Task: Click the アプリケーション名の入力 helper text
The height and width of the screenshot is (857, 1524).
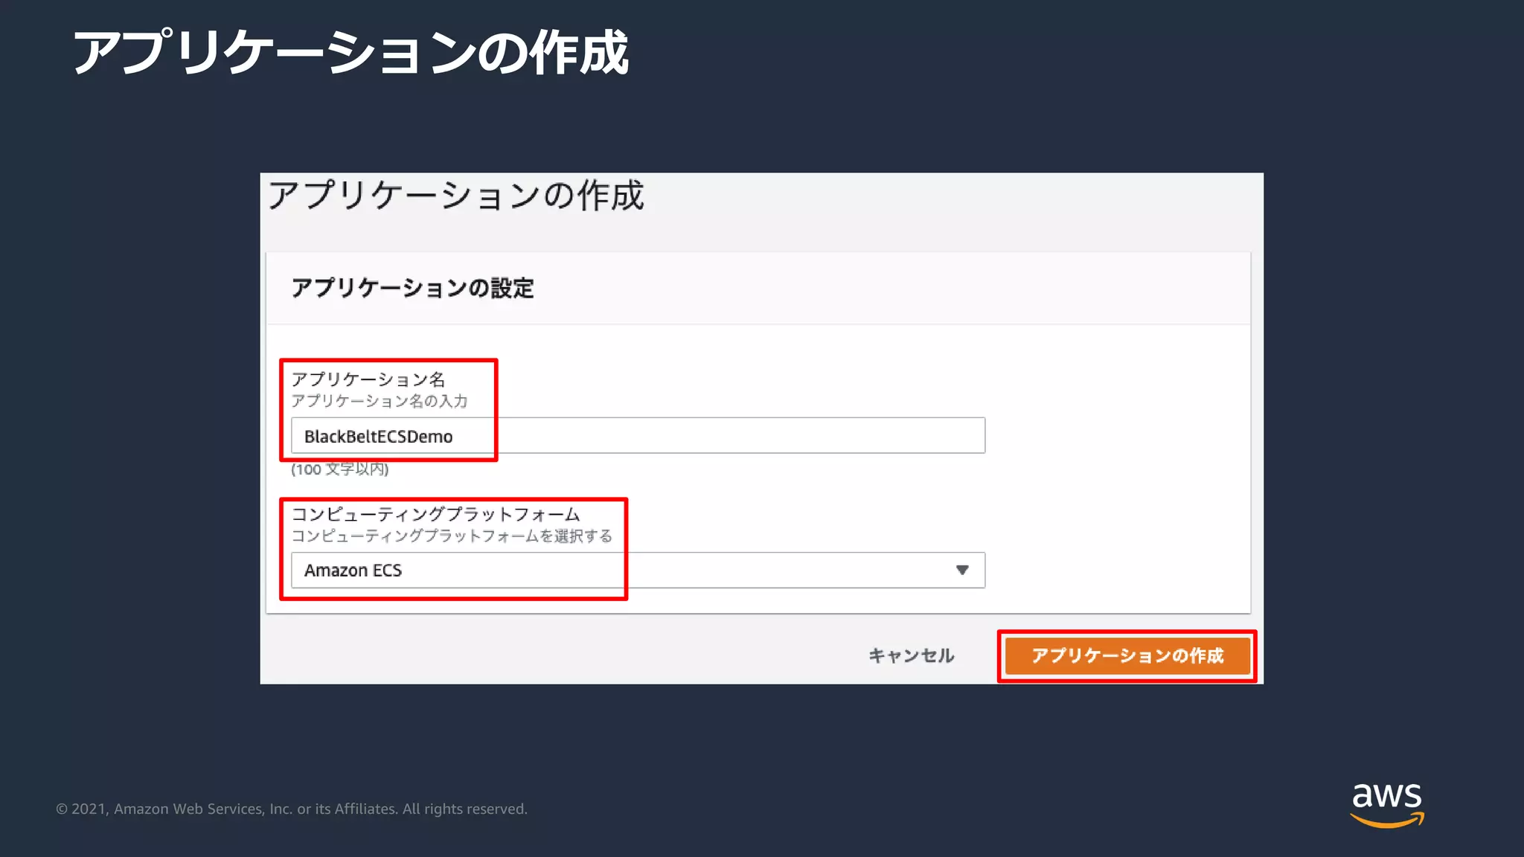Action: click(380, 401)
